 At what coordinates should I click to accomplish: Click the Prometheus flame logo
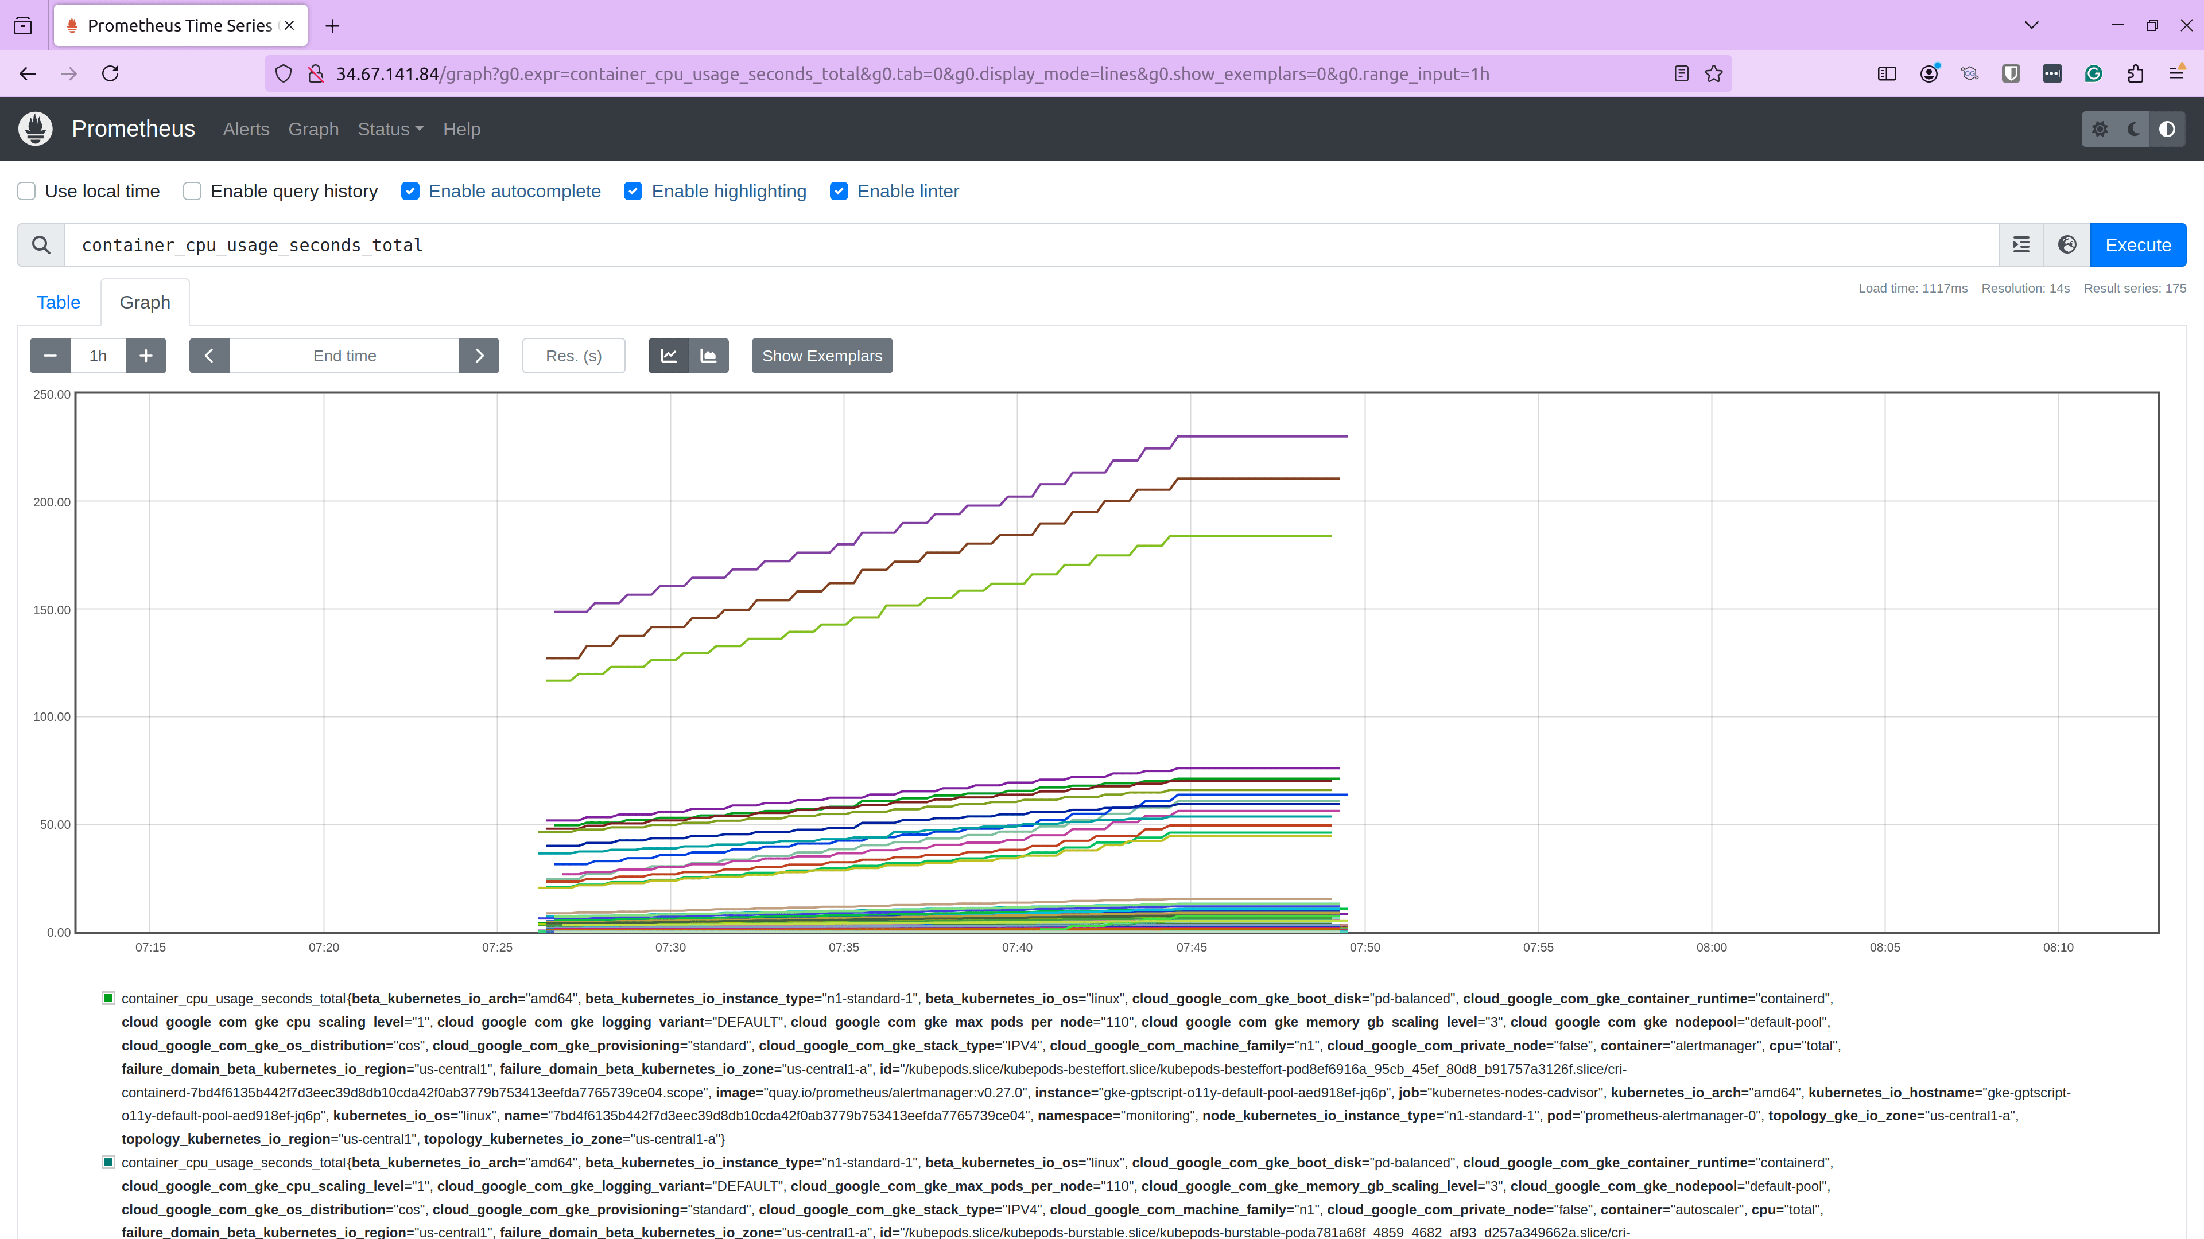pos(35,129)
